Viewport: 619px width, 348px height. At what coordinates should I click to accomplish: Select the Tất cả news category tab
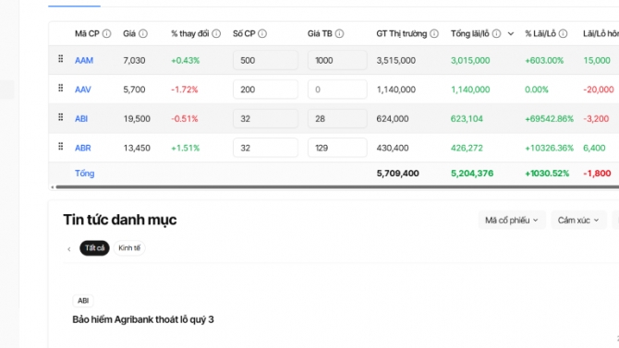tap(95, 248)
